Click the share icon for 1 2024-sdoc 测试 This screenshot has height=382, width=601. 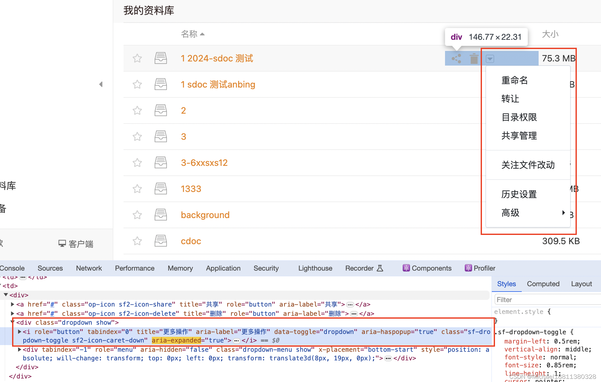456,58
